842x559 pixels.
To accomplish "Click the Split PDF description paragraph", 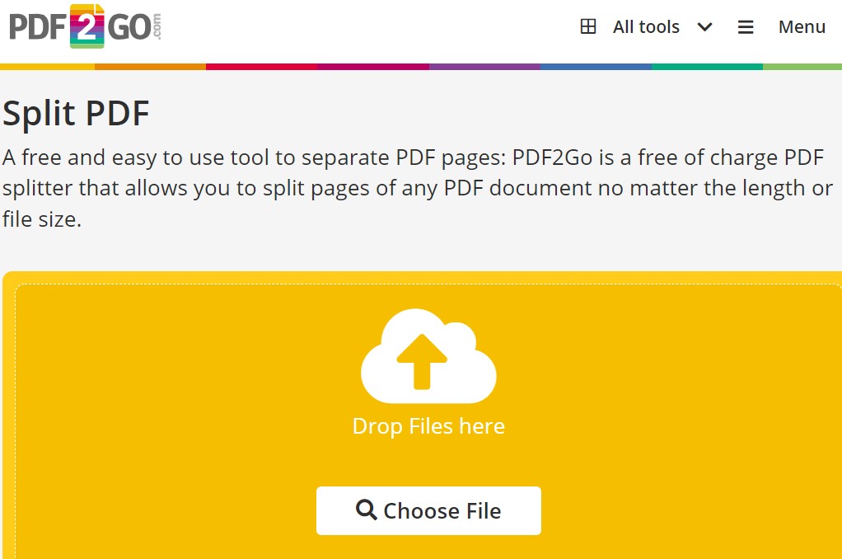I will (x=417, y=188).
